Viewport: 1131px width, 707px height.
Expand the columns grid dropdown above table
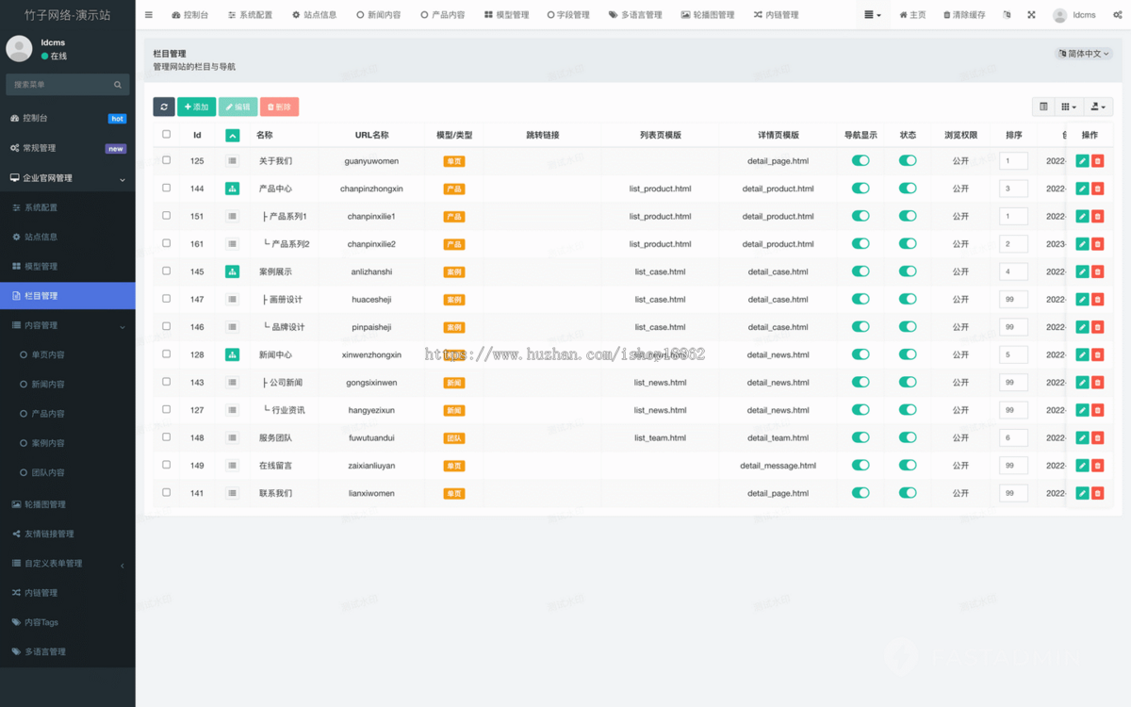coord(1069,107)
